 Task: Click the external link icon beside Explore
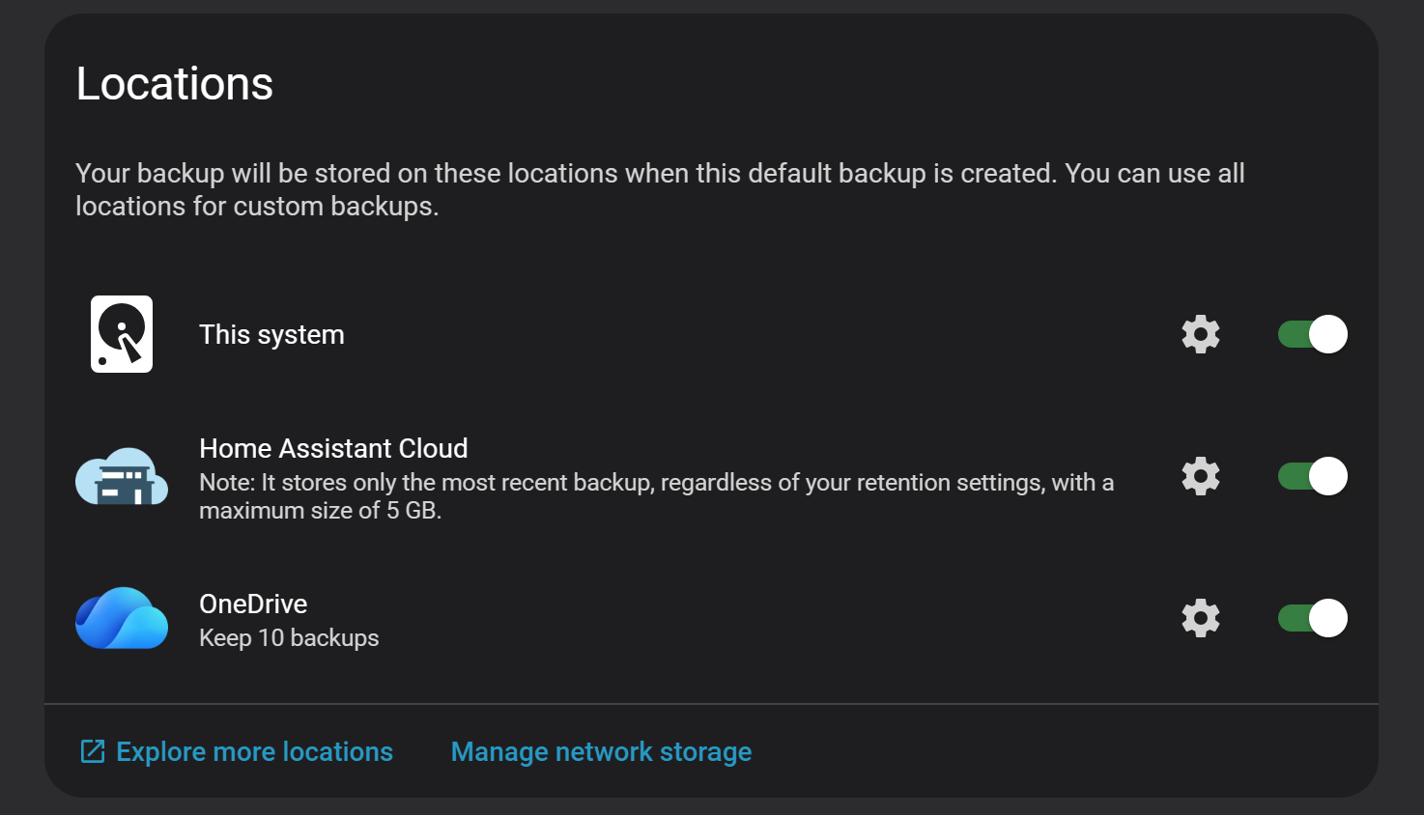(x=92, y=751)
